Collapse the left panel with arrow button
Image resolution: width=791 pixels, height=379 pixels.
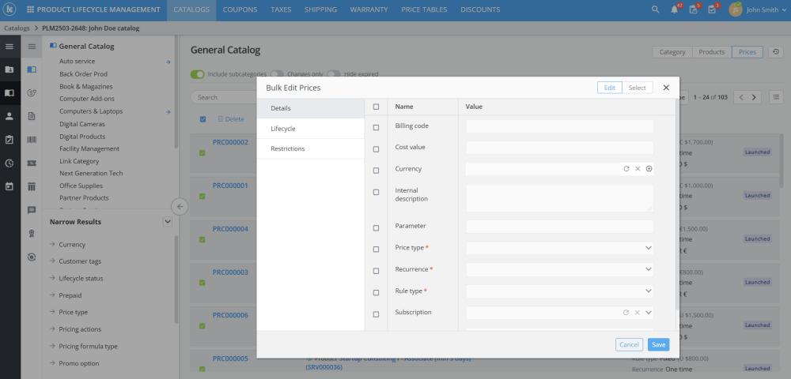coord(180,206)
